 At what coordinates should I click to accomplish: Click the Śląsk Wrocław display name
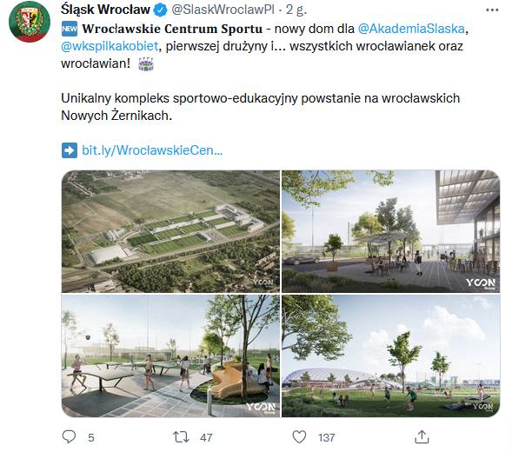pos(105,10)
